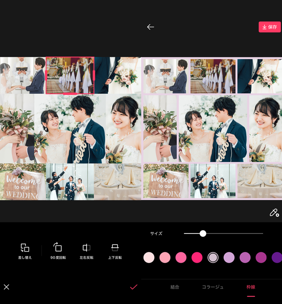Tap the Welcome to our Wedding sign photo

point(22,182)
